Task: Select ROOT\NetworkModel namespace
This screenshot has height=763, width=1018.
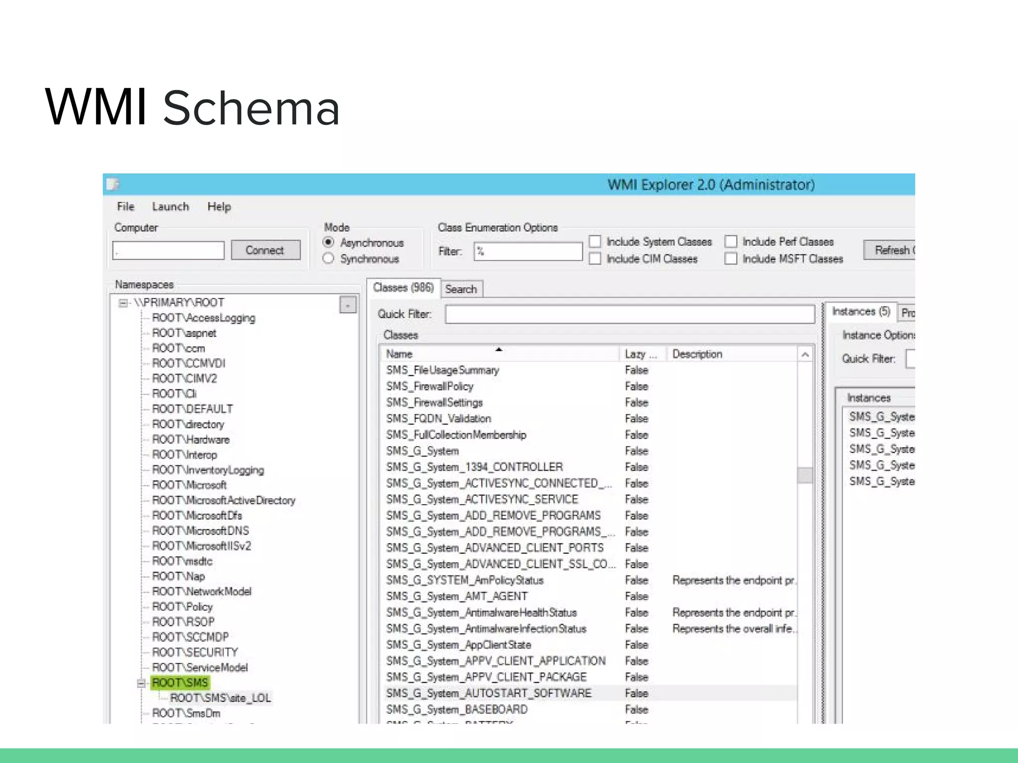Action: pyautogui.click(x=202, y=592)
